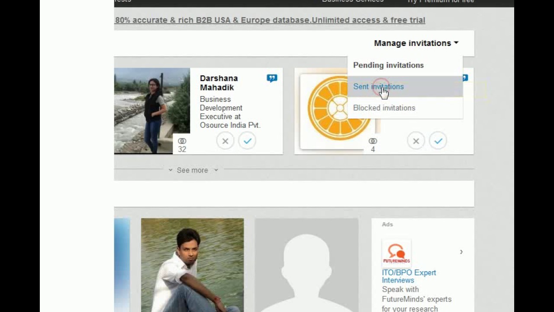Screen dimensions: 554x312
Task: Expand the See more invitations row
Action: (x=193, y=170)
